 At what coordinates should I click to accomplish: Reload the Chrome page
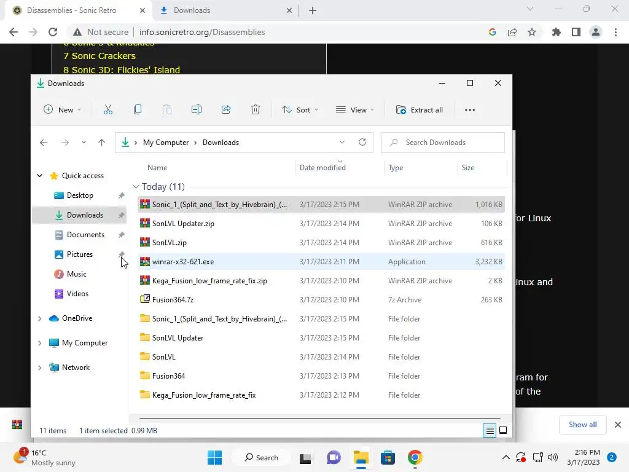point(53,32)
